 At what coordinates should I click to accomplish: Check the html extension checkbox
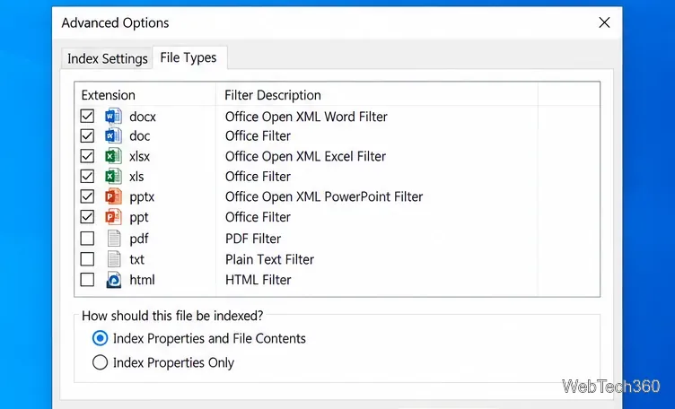pyautogui.click(x=87, y=280)
